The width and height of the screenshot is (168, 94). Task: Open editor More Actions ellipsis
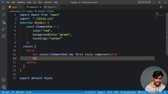165,7
